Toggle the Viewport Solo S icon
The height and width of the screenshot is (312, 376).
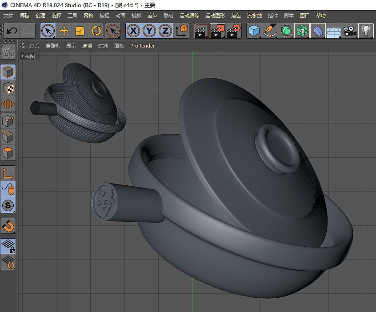tap(8, 205)
